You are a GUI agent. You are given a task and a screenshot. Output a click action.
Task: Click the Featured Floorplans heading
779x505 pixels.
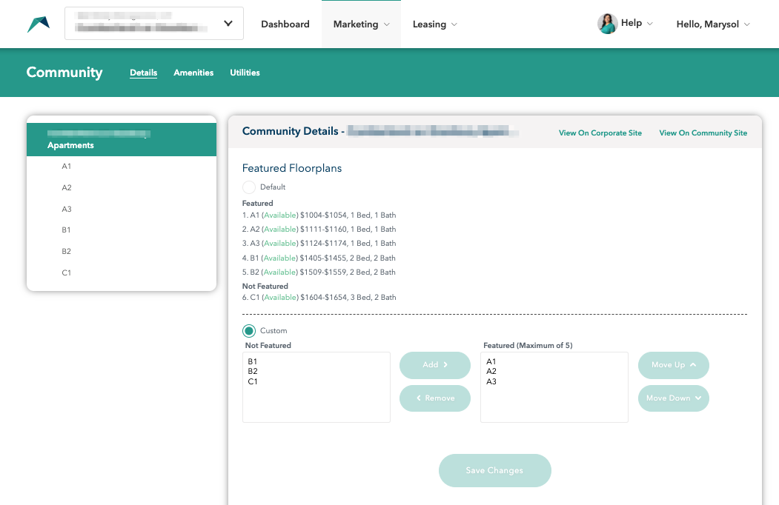tap(291, 168)
